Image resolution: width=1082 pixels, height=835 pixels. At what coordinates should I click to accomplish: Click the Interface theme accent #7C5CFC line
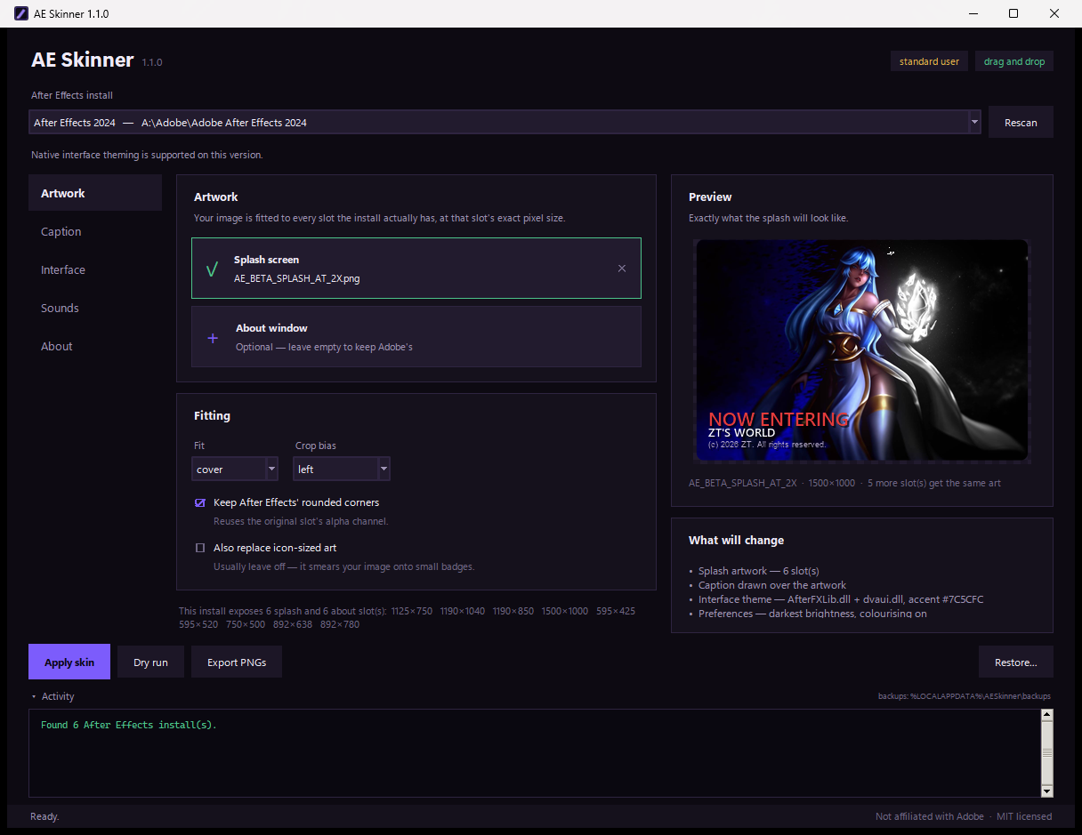(x=841, y=599)
